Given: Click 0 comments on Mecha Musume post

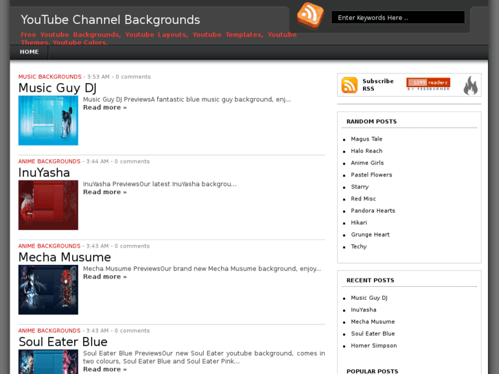Looking at the screenshot, I should (132, 246).
